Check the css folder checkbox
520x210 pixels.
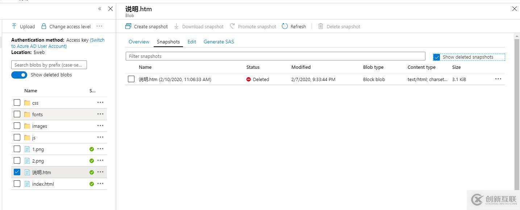tap(17, 102)
